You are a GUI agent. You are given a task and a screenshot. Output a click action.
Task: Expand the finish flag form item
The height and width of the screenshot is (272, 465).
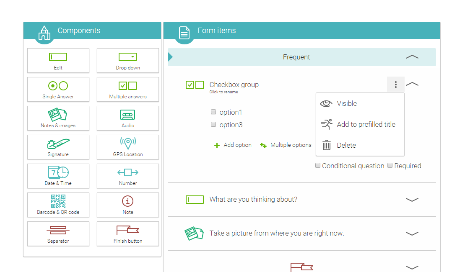click(x=412, y=267)
